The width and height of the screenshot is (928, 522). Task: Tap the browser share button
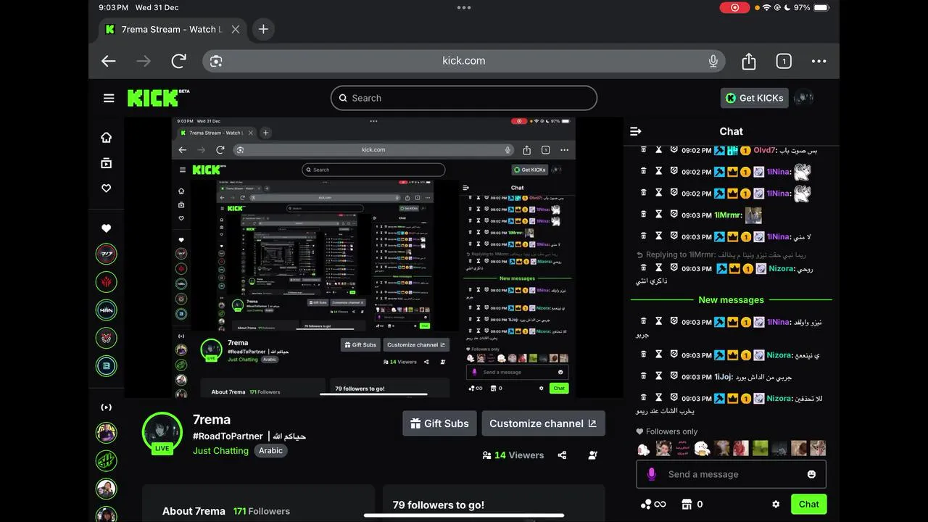tap(749, 61)
